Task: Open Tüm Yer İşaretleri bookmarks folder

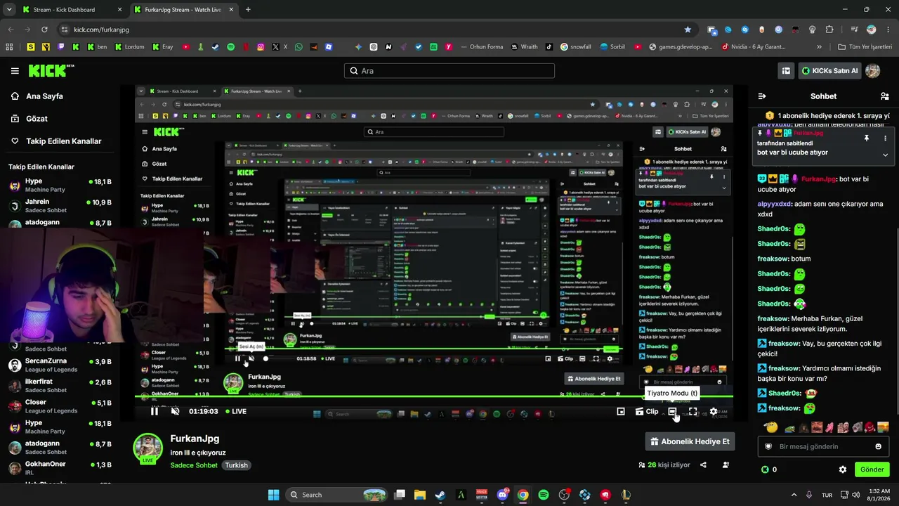Action: pyautogui.click(x=865, y=47)
